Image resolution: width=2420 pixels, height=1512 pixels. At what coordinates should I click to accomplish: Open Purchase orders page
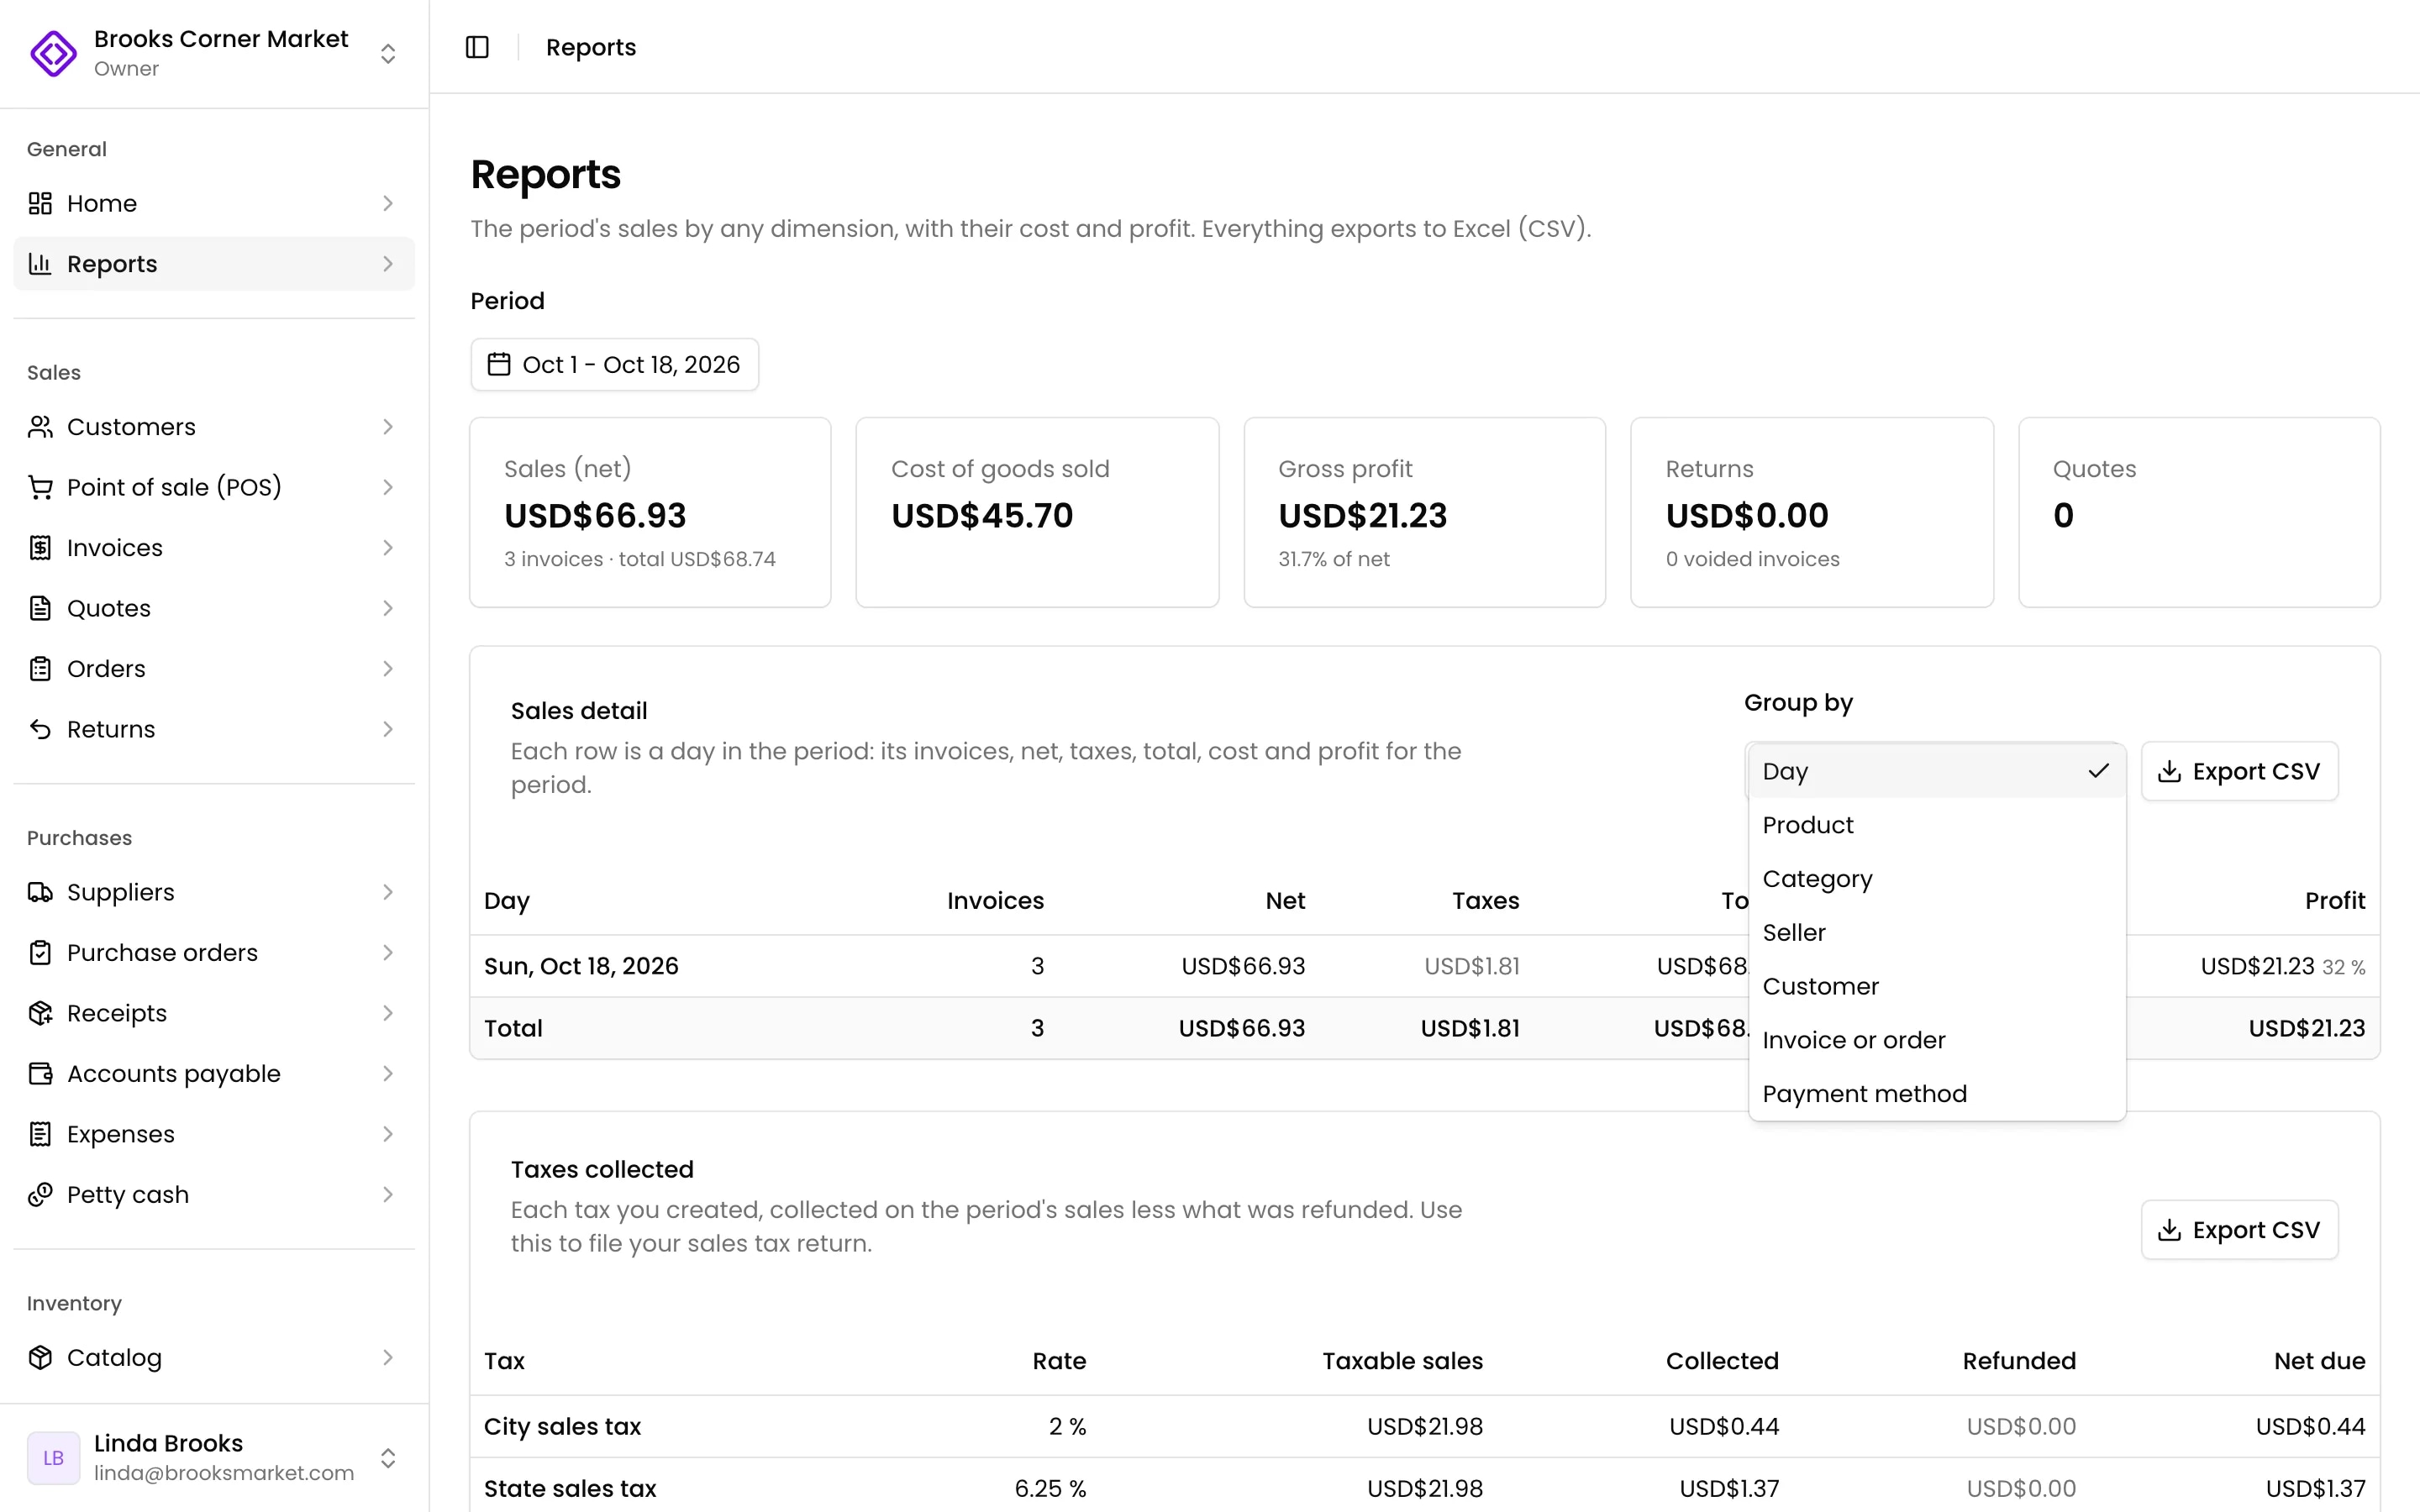[214, 953]
